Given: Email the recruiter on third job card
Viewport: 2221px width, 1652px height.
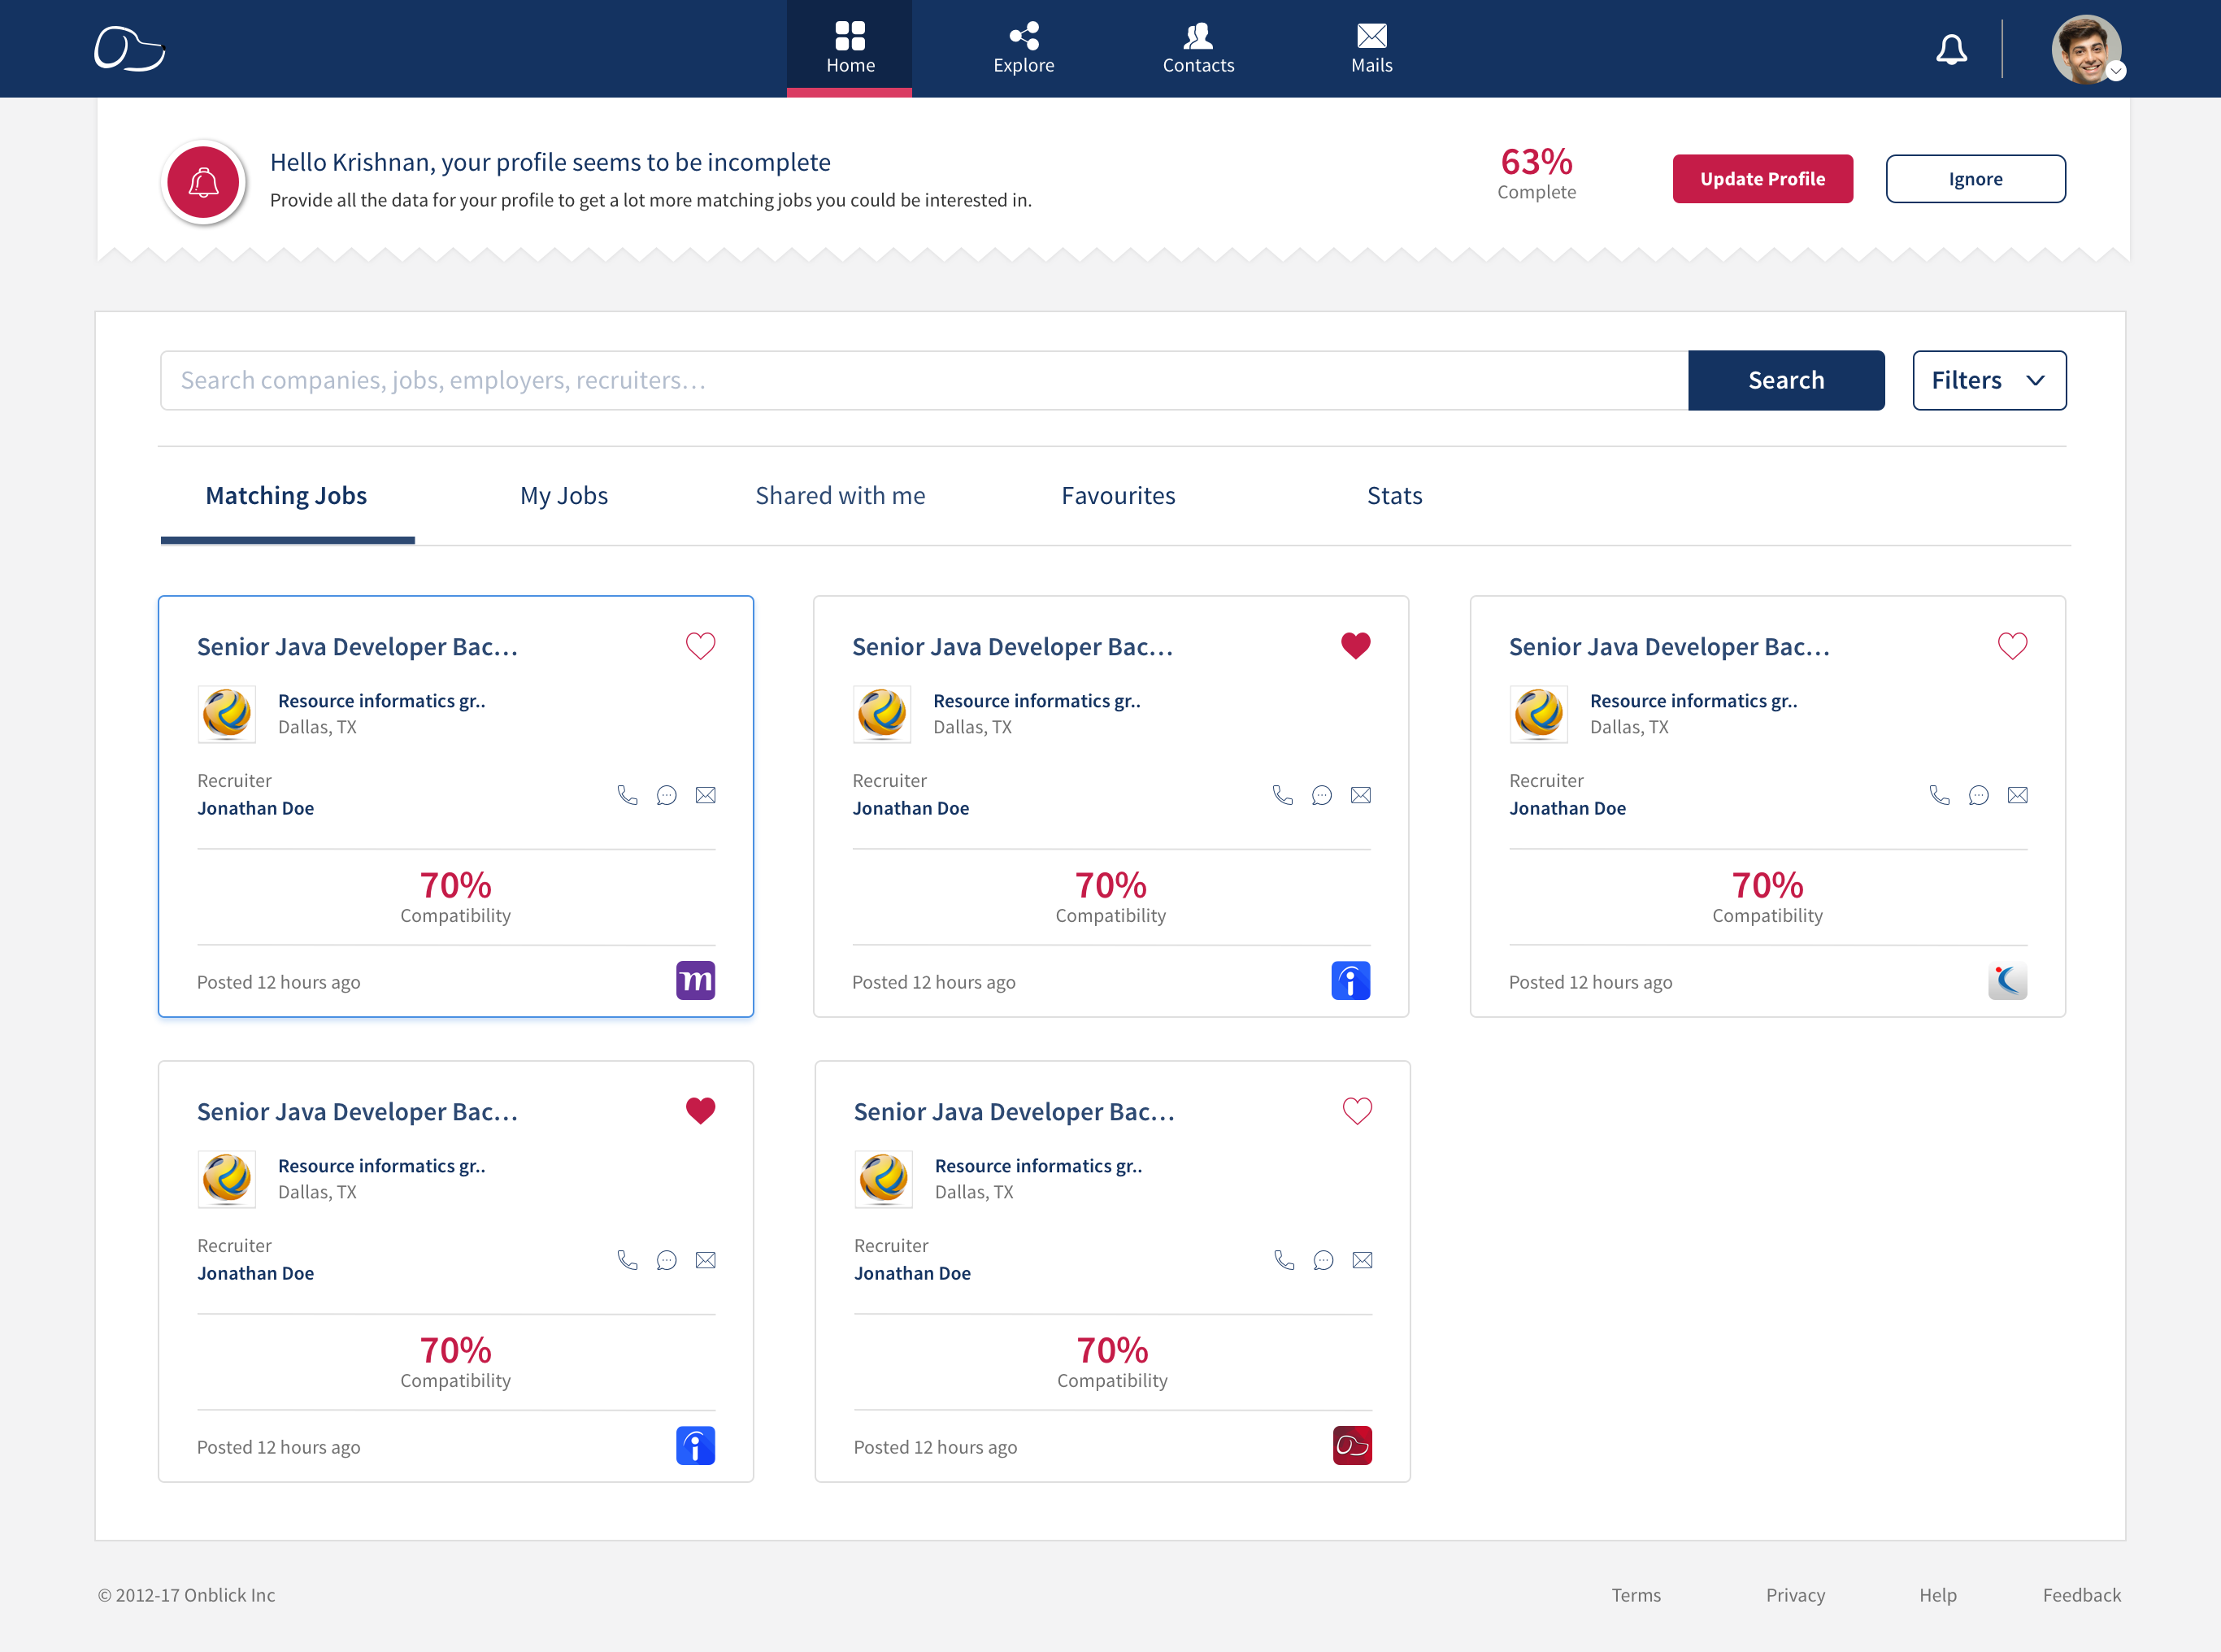Looking at the screenshot, I should pyautogui.click(x=2017, y=795).
